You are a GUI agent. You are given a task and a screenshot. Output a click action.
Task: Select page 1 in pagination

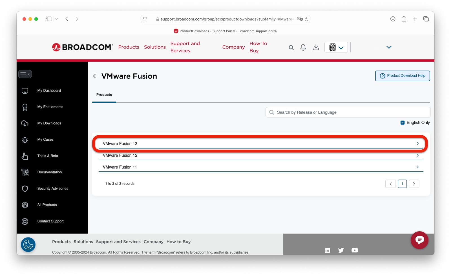(x=402, y=184)
